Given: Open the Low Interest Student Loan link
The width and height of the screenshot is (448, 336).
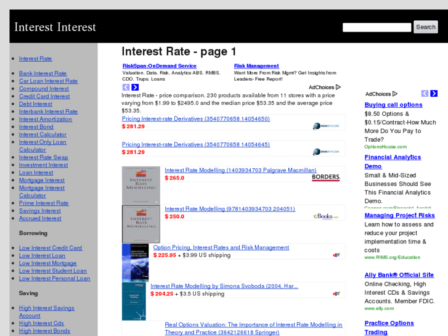Looking at the screenshot, I should pos(53,271).
